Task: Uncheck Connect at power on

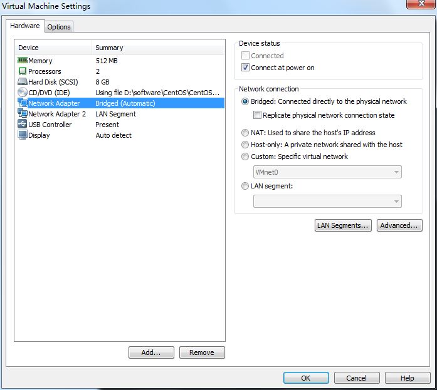Action: pyautogui.click(x=245, y=68)
